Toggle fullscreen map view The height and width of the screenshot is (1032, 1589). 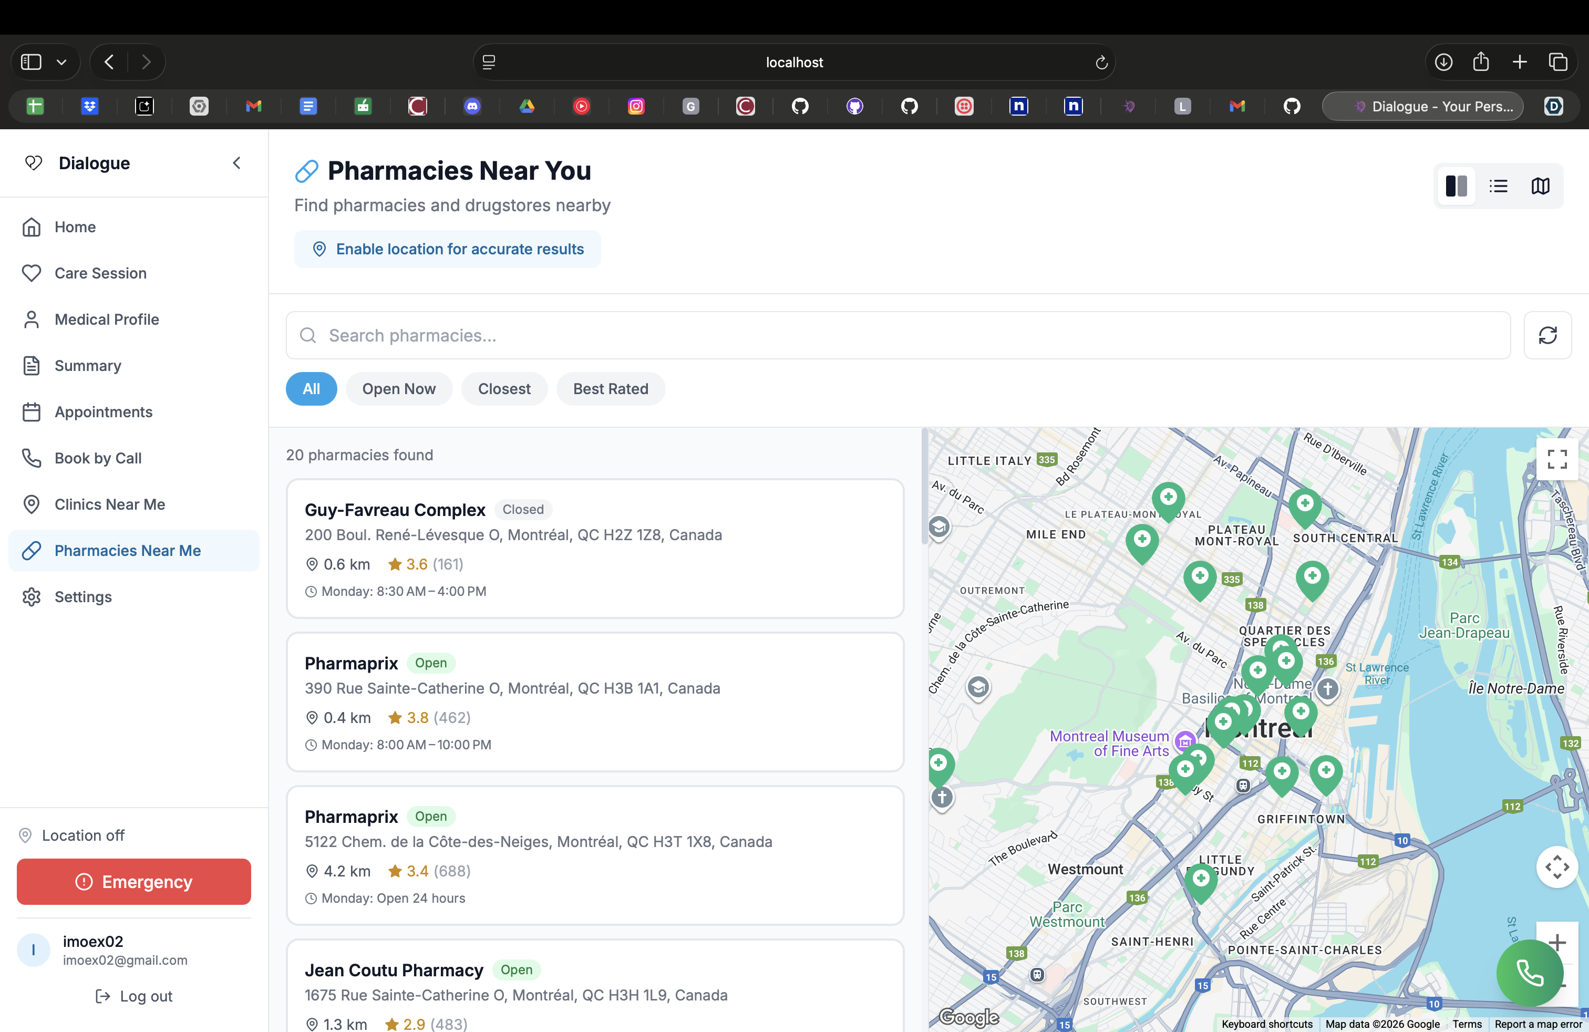[x=1556, y=459]
